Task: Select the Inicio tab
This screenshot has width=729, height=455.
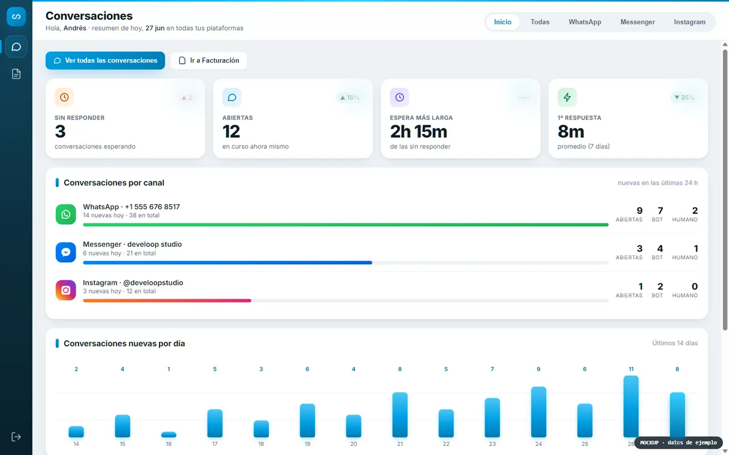Action: [503, 22]
